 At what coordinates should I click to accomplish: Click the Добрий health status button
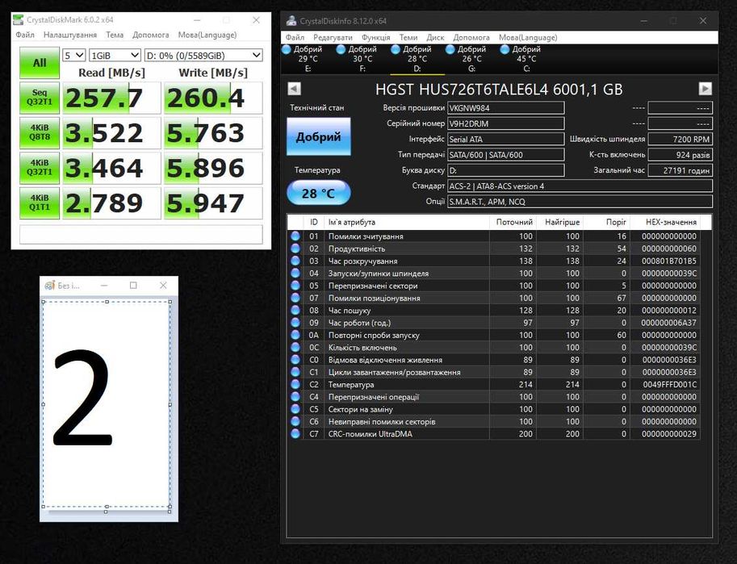pyautogui.click(x=318, y=136)
